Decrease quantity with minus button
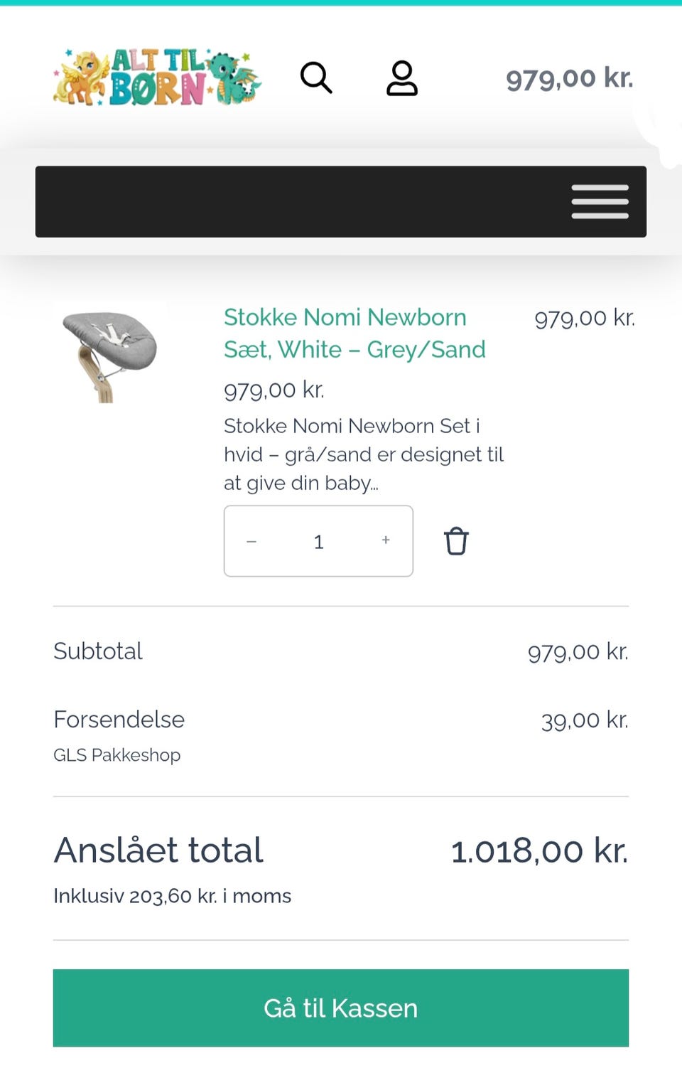The width and height of the screenshot is (682, 1078). (x=251, y=541)
